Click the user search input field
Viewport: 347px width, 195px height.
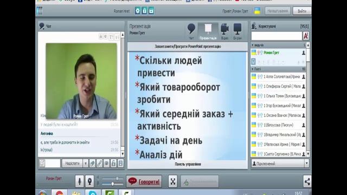point(277,36)
